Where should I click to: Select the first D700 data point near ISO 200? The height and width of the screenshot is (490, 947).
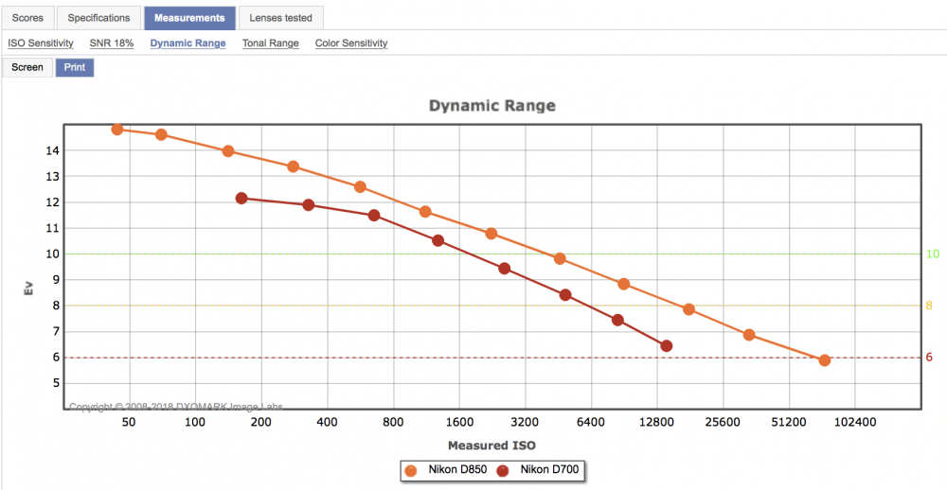(241, 198)
